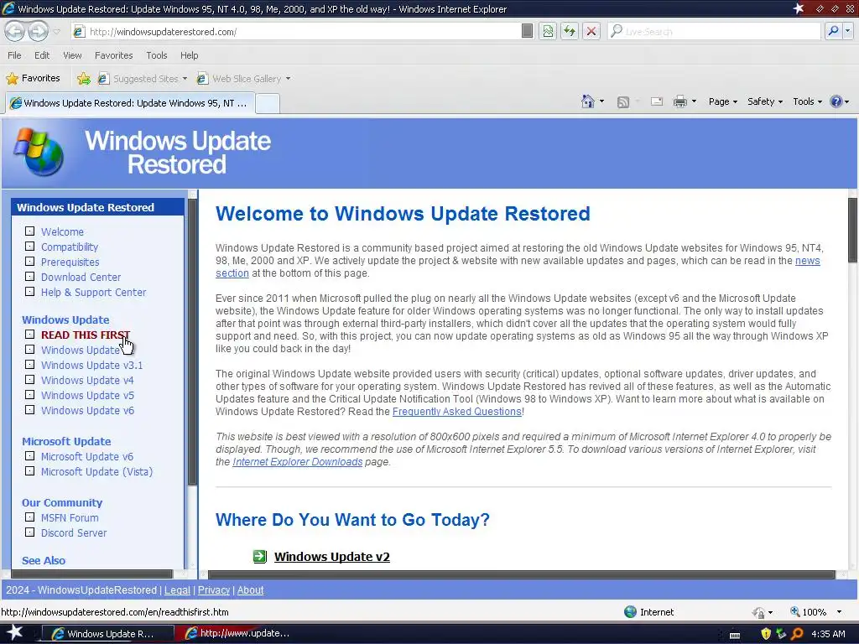Open the search provider dropdown arrow
Image resolution: width=859 pixels, height=644 pixels.
pos(847,31)
